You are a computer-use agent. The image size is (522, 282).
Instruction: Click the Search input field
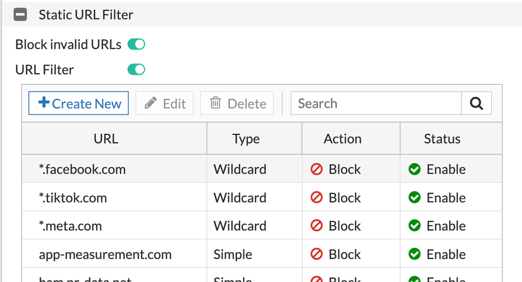[x=376, y=104]
